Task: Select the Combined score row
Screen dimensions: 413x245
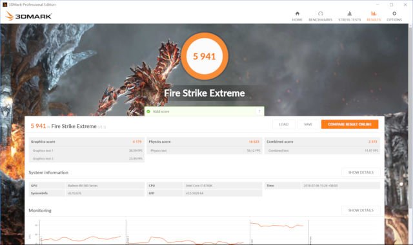Action: (322, 141)
